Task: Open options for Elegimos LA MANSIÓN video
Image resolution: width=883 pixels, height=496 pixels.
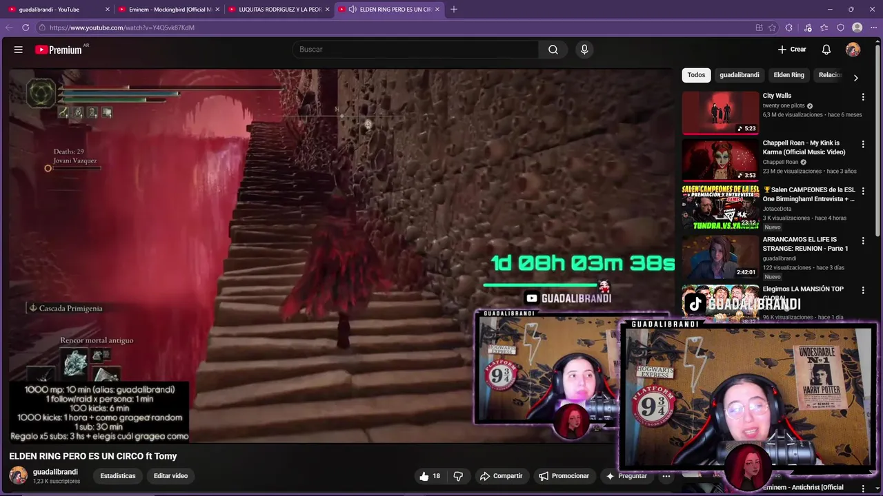Action: [863, 290]
